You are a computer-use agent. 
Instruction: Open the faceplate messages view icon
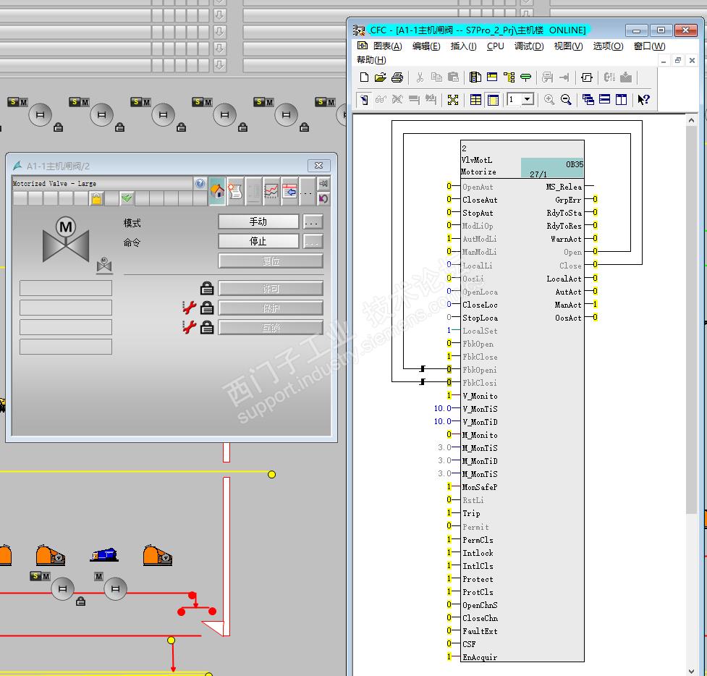click(x=235, y=191)
